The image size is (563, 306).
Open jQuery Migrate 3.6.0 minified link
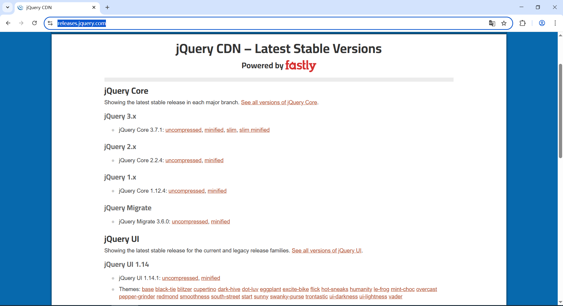click(220, 222)
